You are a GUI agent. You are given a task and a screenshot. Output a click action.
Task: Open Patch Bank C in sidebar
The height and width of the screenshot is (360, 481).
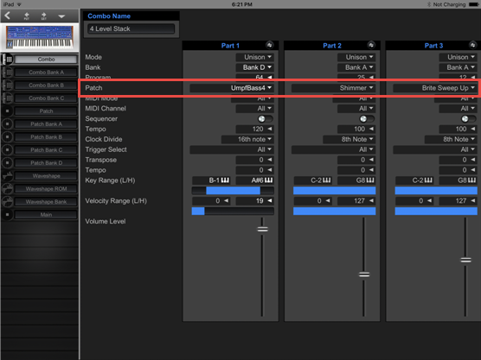(x=46, y=150)
